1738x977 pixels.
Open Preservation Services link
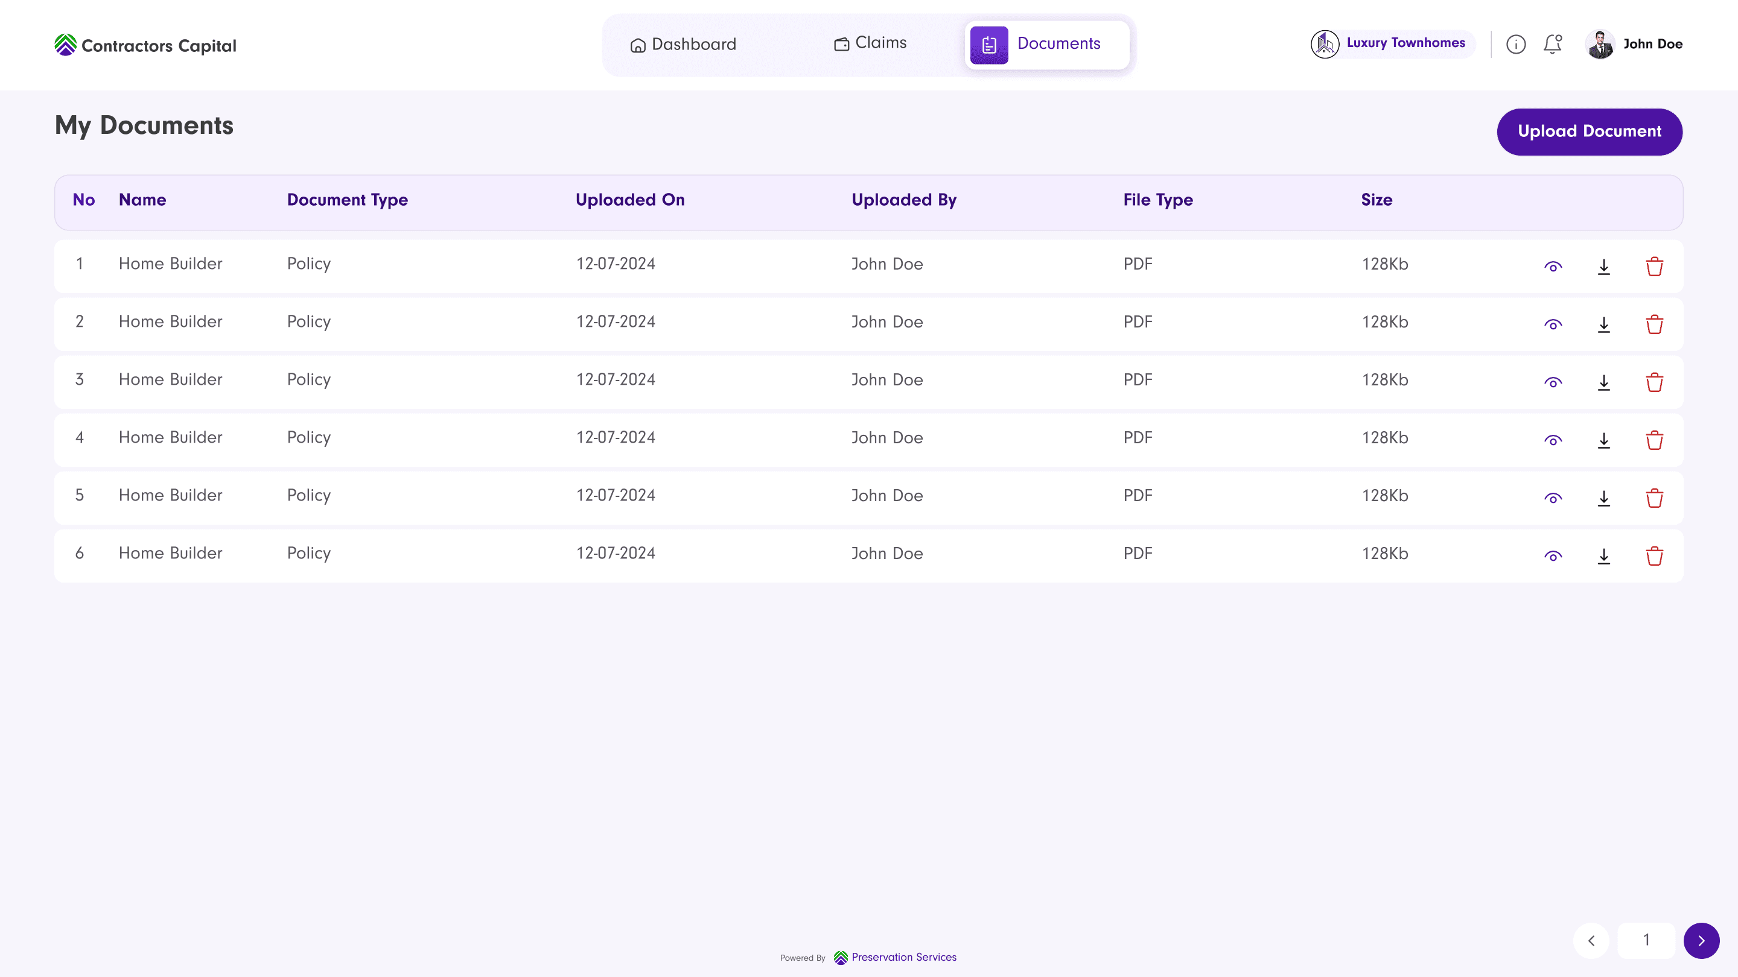tap(894, 958)
